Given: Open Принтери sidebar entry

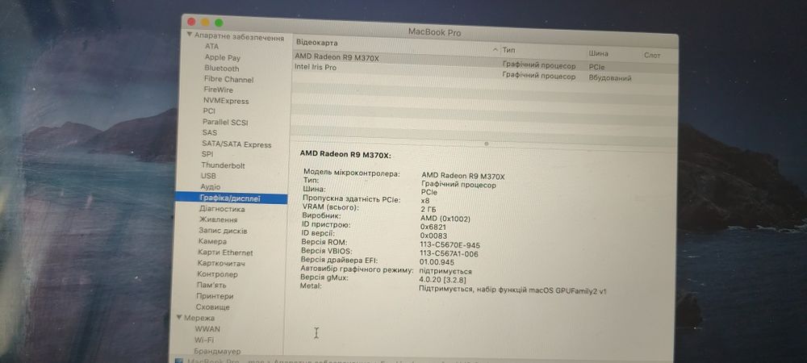Looking at the screenshot, I should (x=215, y=296).
